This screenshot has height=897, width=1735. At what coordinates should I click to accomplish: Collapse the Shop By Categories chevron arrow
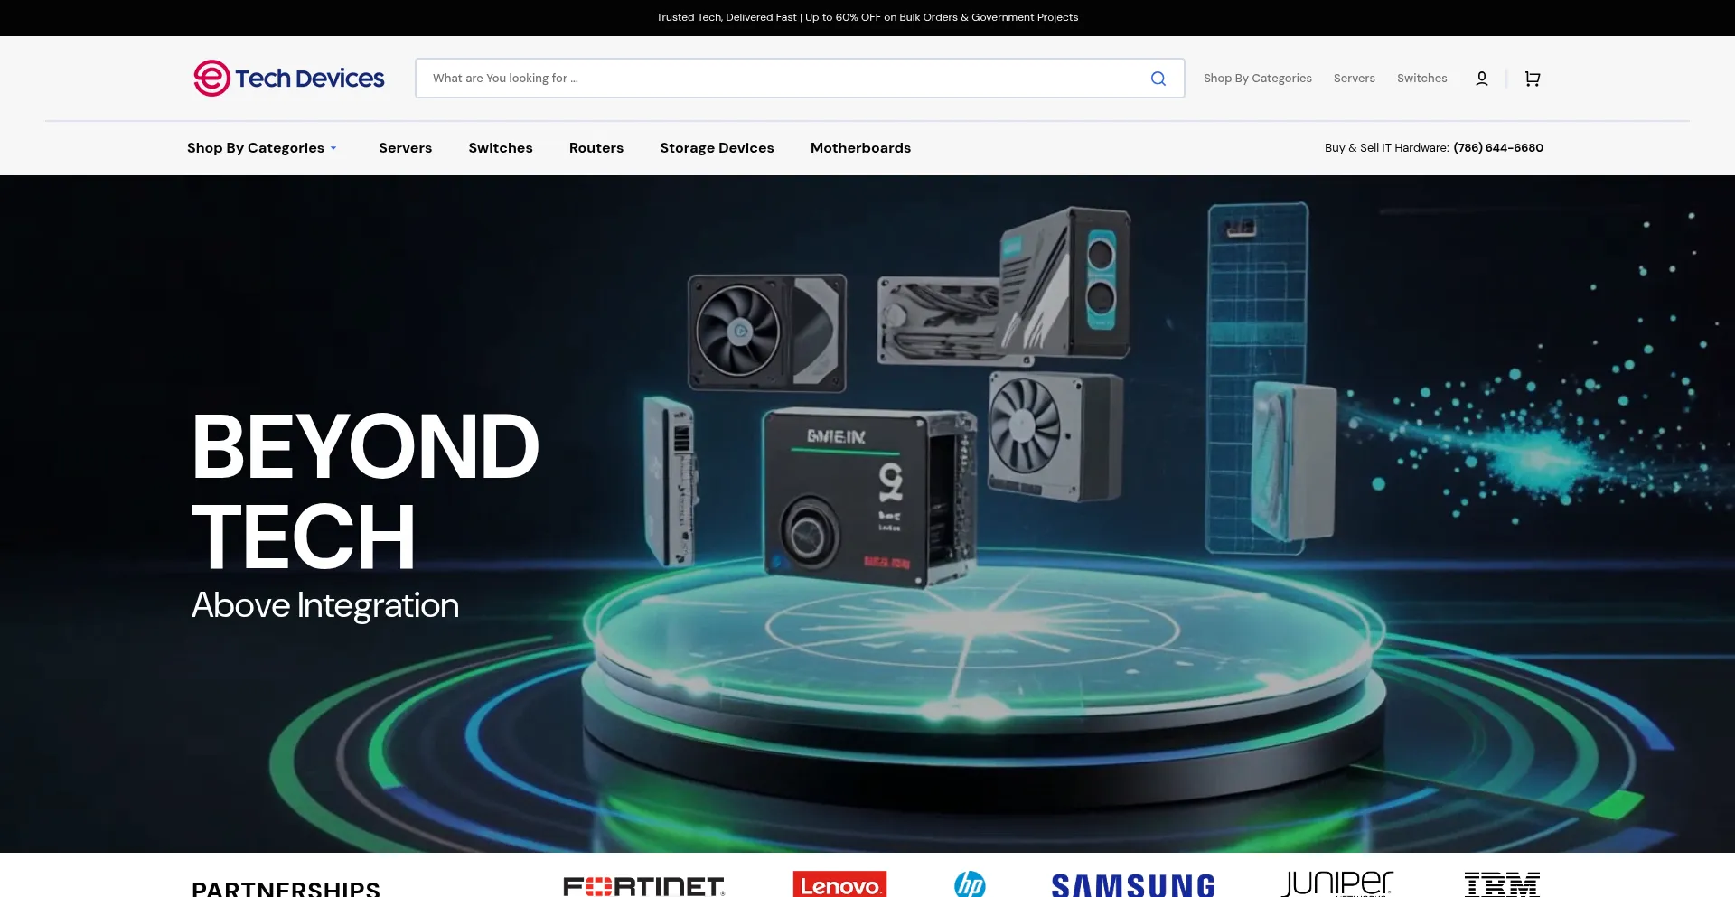click(x=333, y=149)
